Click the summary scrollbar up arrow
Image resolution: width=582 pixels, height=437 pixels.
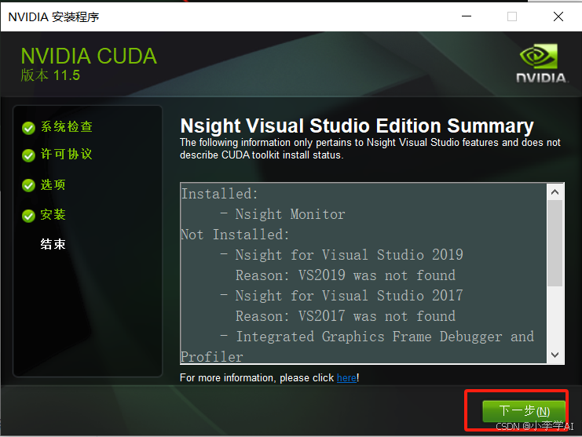(x=555, y=192)
